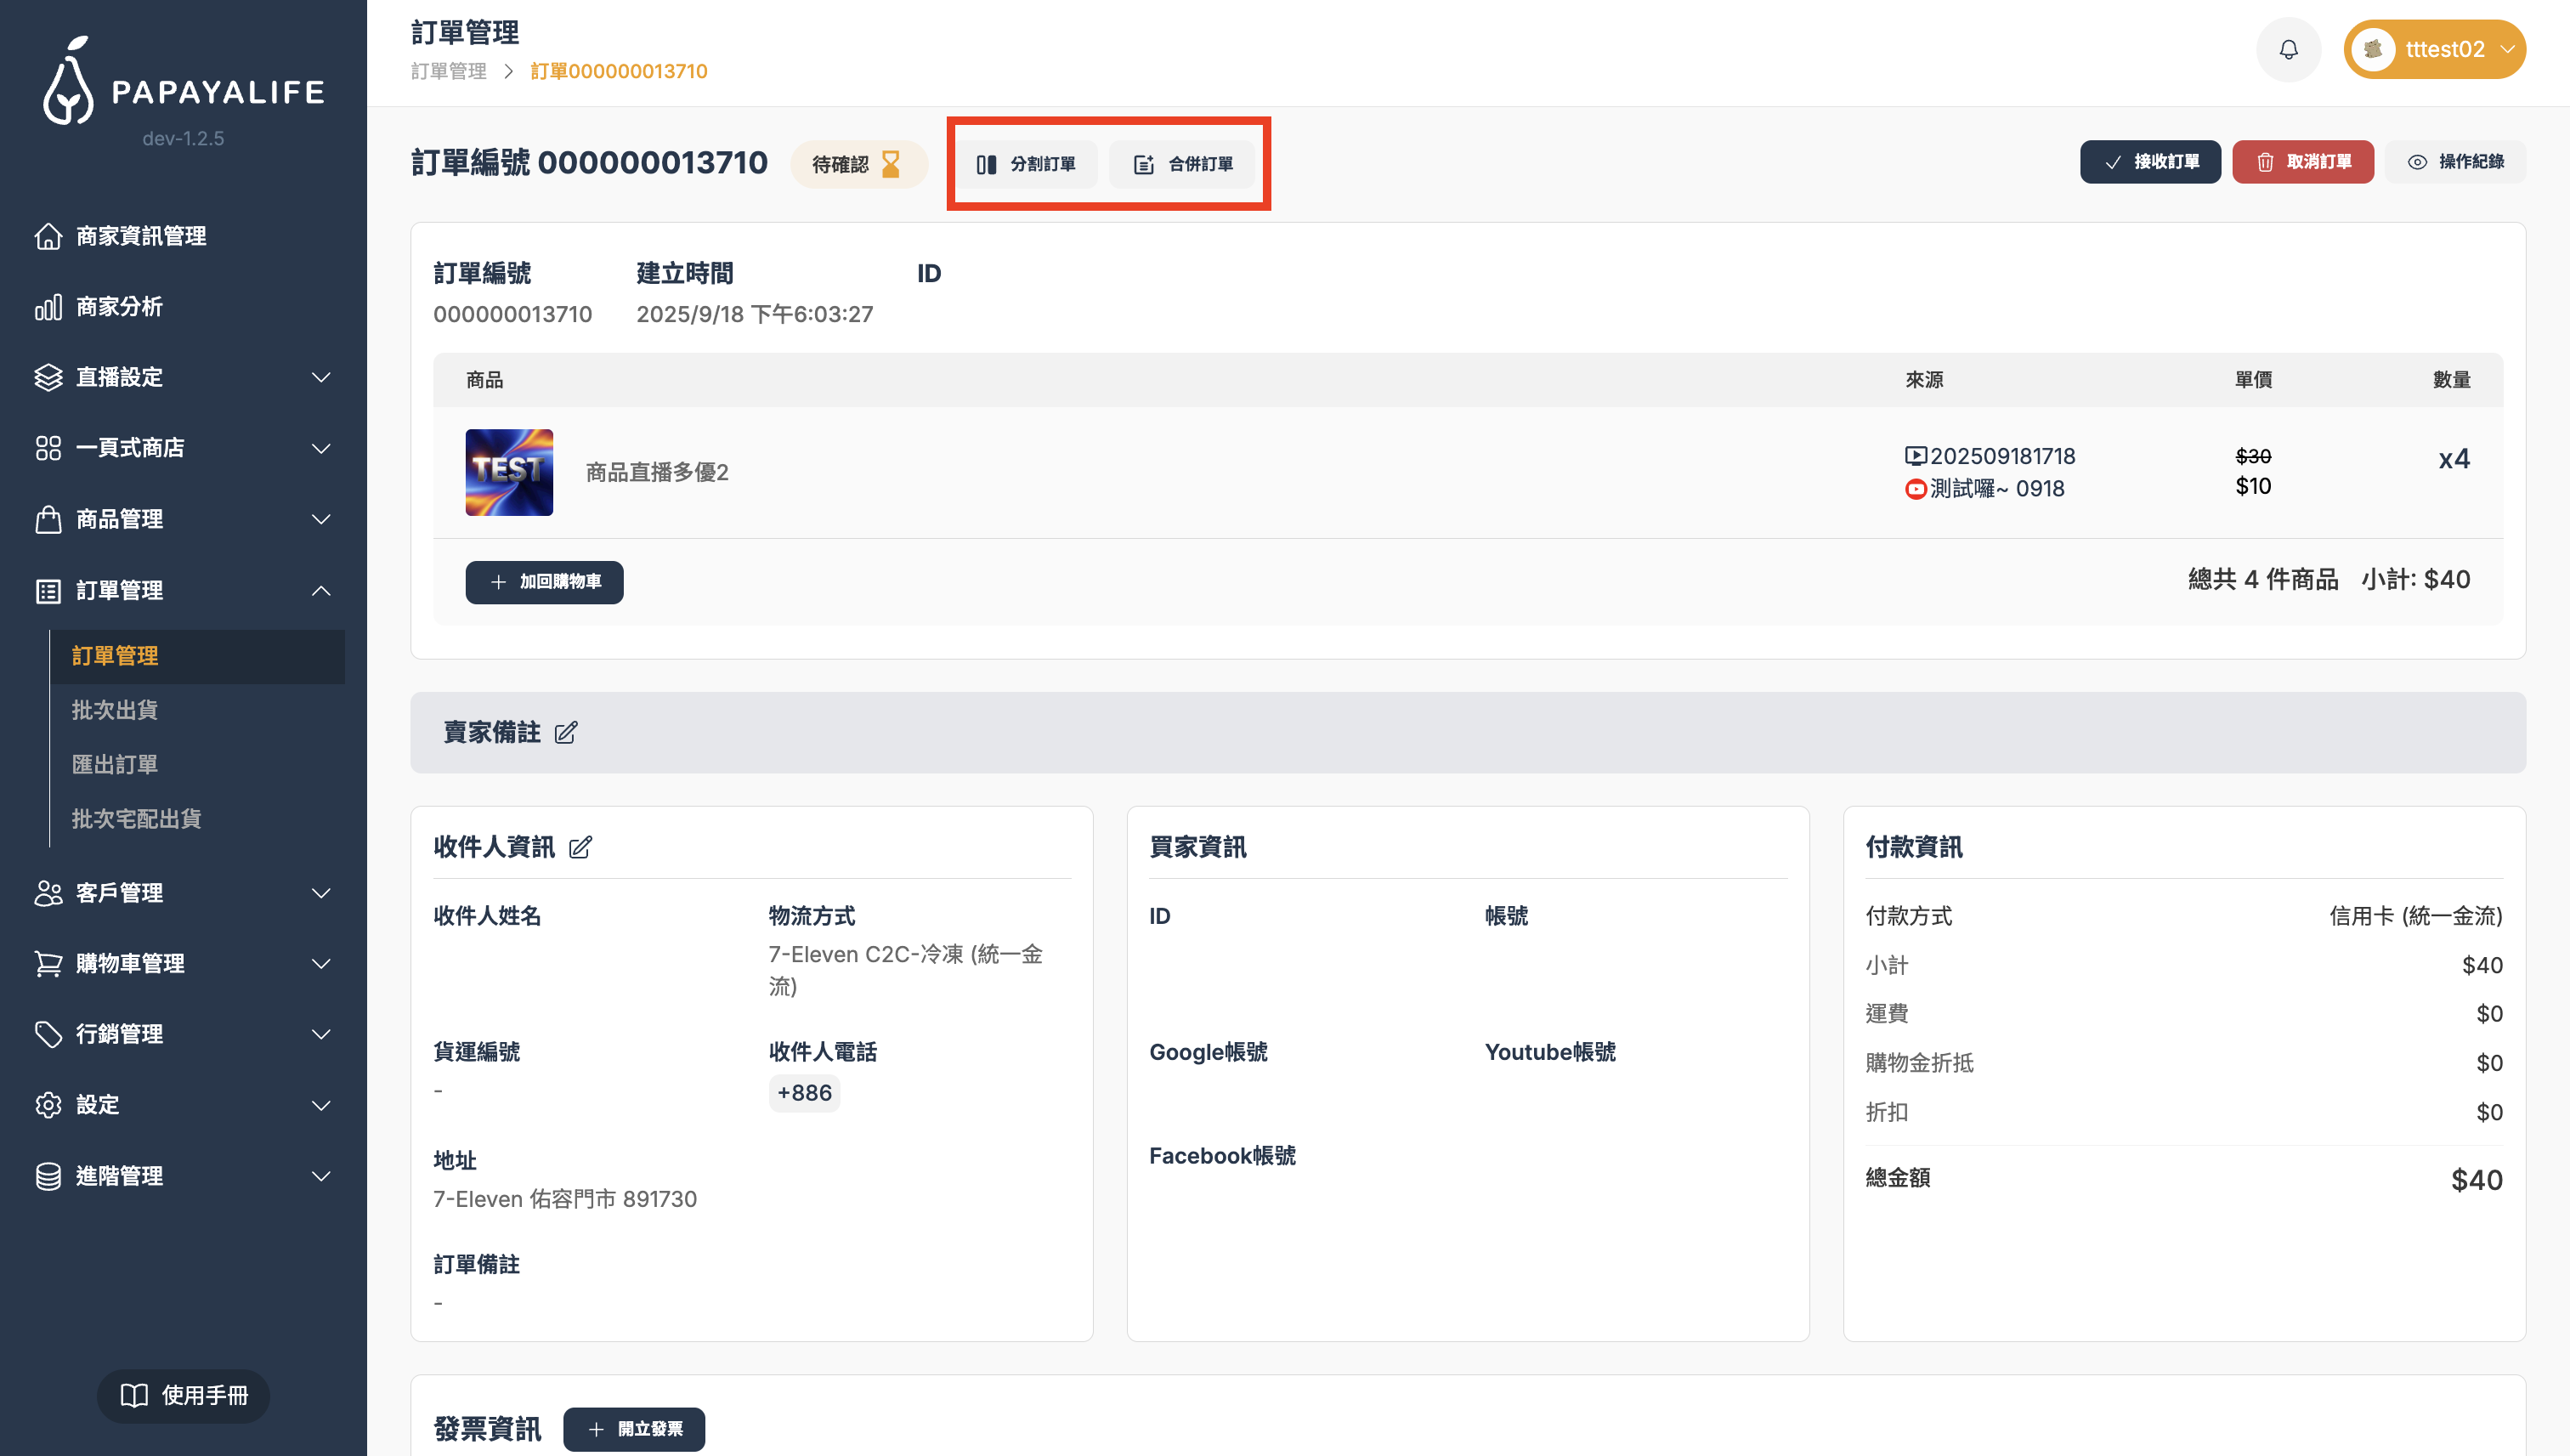
Task: Edit seller note via pencil icon
Action: 566,733
